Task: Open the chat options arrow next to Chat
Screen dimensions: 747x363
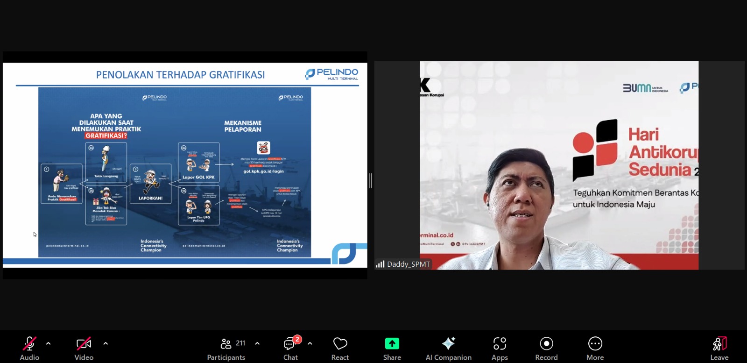Action: click(310, 343)
